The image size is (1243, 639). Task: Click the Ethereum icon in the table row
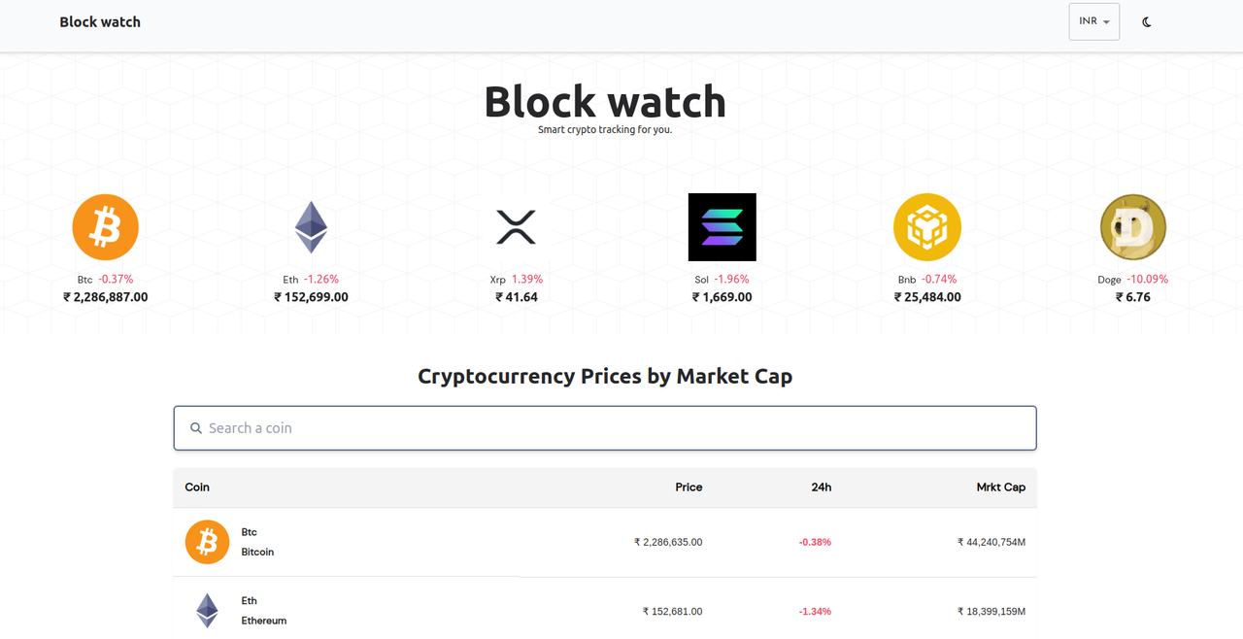[207, 611]
